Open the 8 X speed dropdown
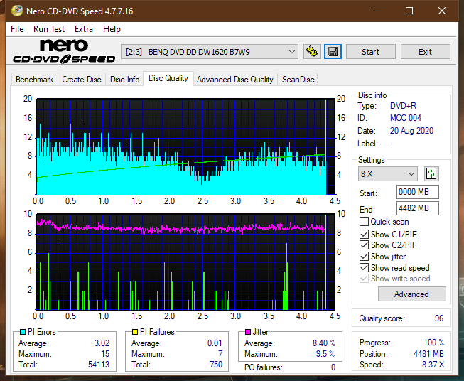 click(x=388, y=173)
